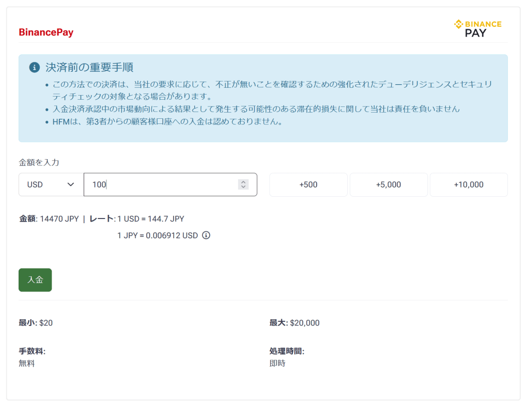This screenshot has width=529, height=406.
Task: Click the amount field stepper arrows
Action: [x=243, y=184]
